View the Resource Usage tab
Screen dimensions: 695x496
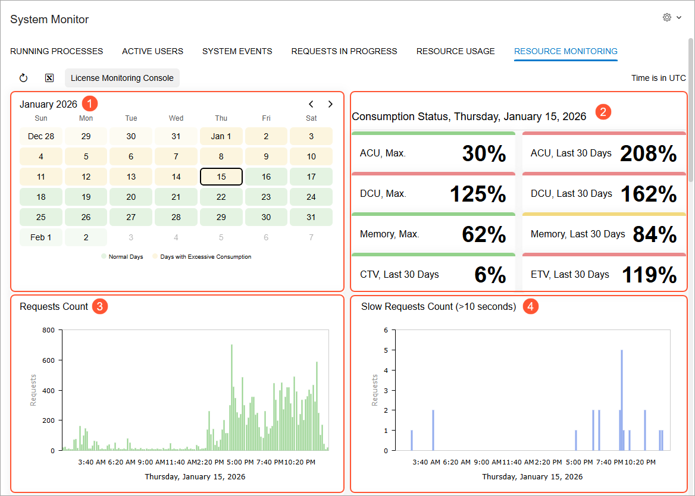456,51
